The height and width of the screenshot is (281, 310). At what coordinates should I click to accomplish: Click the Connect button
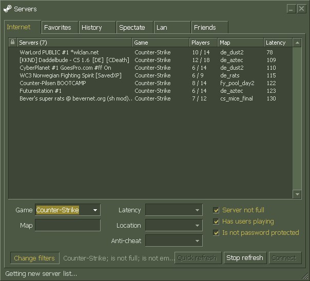click(x=285, y=258)
